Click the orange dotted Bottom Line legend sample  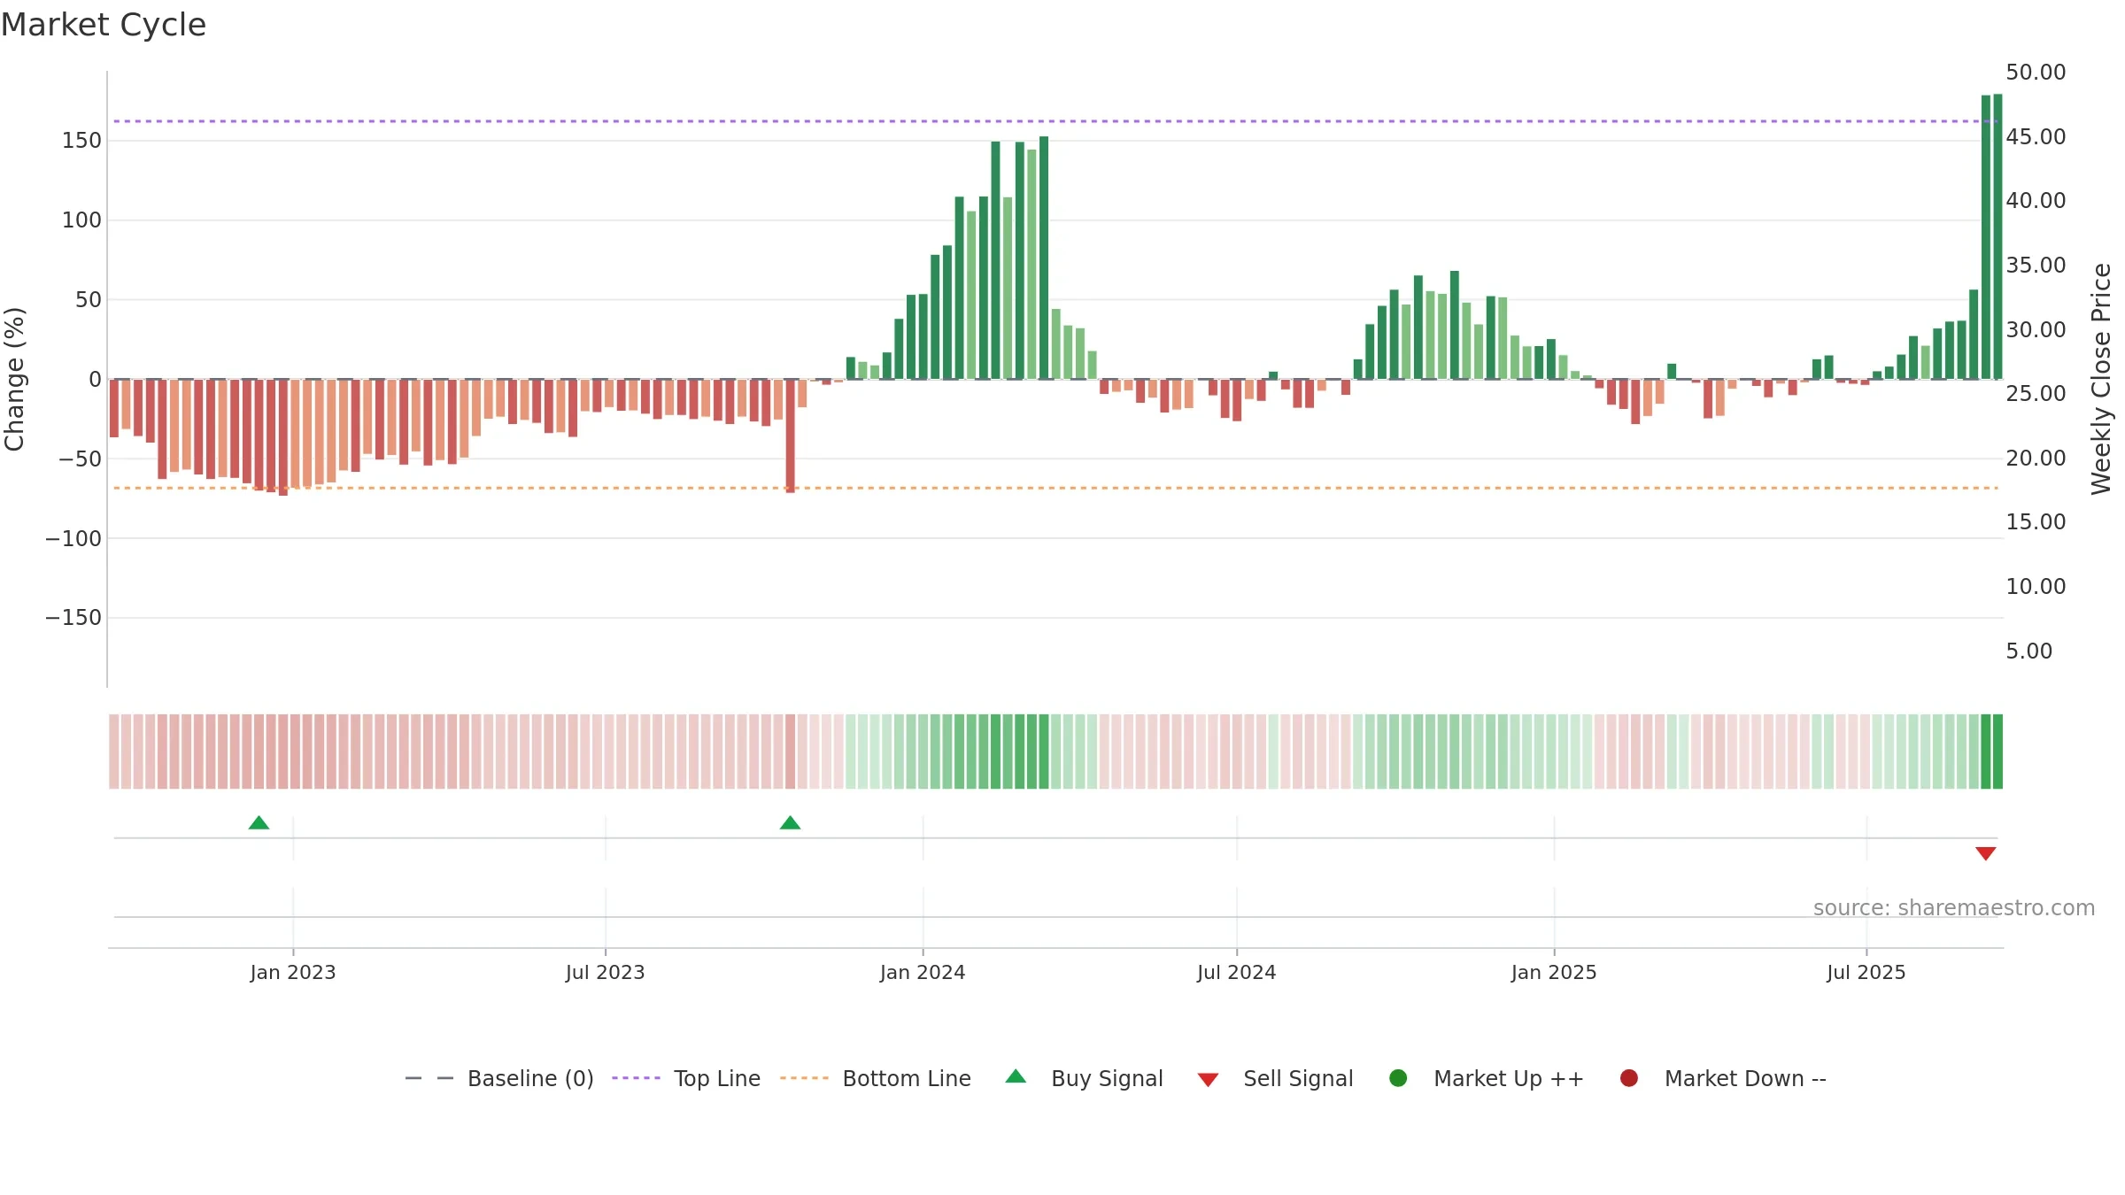pyautogui.click(x=804, y=1078)
